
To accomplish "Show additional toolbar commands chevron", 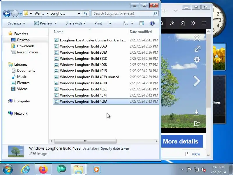I will (110, 23).
